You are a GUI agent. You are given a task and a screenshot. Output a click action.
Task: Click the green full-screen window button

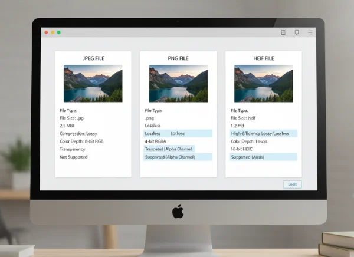(x=58, y=32)
